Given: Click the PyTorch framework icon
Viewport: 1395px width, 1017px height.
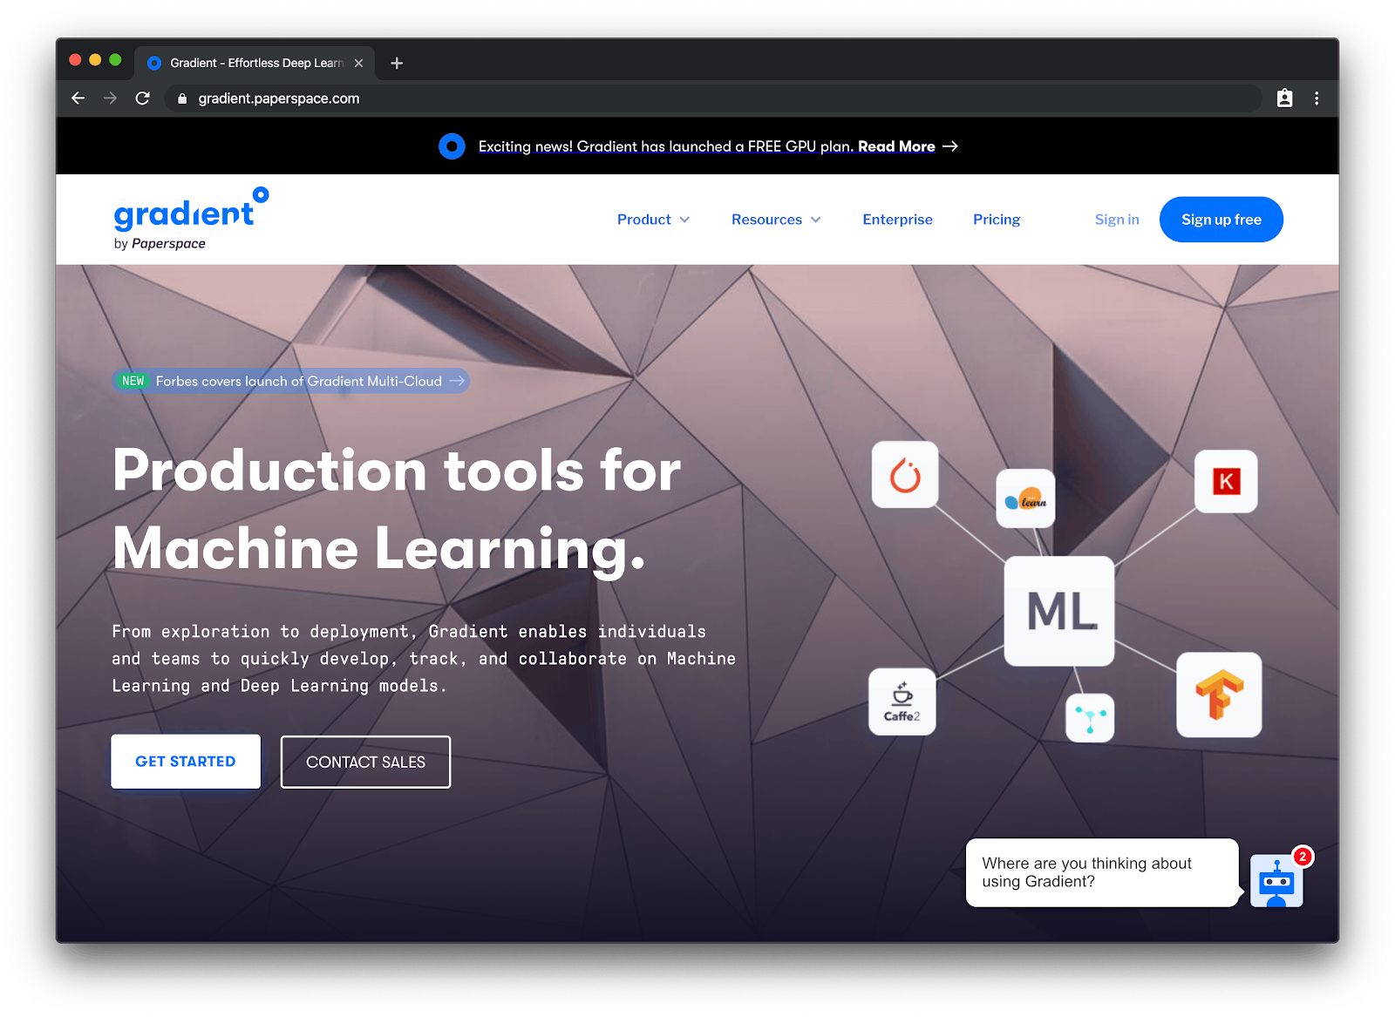Looking at the screenshot, I should pyautogui.click(x=905, y=475).
